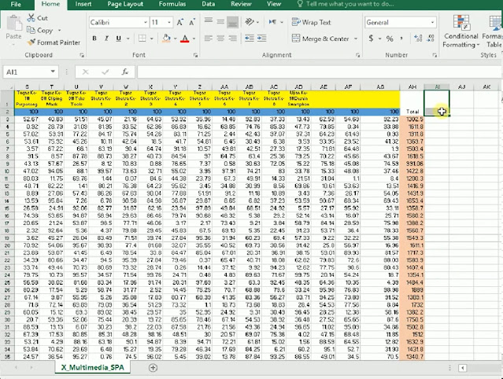Switch to the Formulas tab
Screen dimensions: 503x379
pos(172,4)
